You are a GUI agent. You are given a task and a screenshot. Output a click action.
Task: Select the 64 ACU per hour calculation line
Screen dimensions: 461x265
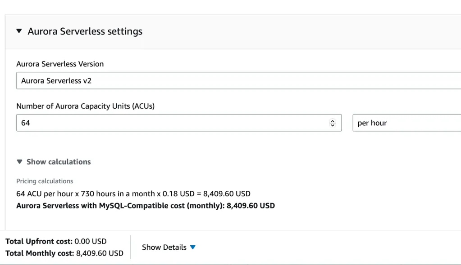[133, 194]
